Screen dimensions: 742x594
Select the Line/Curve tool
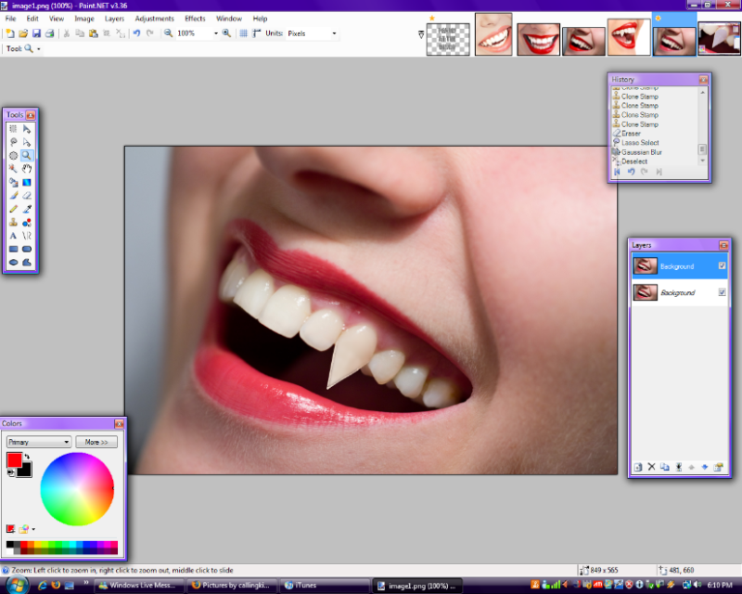coord(27,236)
